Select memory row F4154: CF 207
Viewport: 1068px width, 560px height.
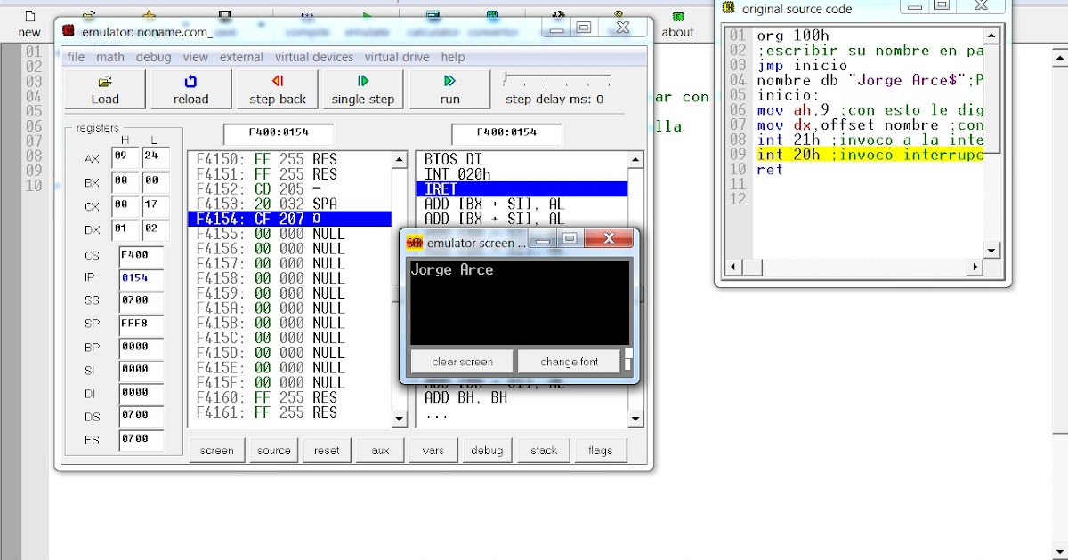290,219
